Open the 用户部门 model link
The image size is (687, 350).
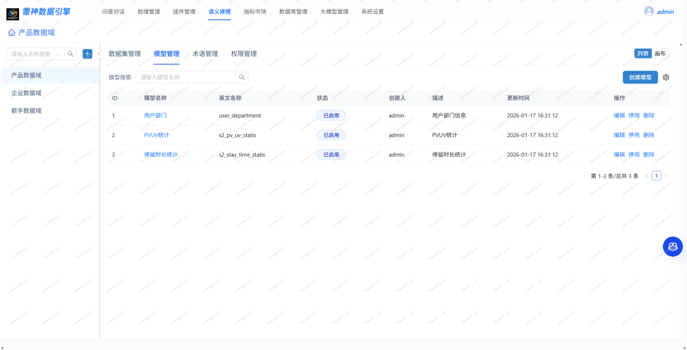[x=155, y=116]
